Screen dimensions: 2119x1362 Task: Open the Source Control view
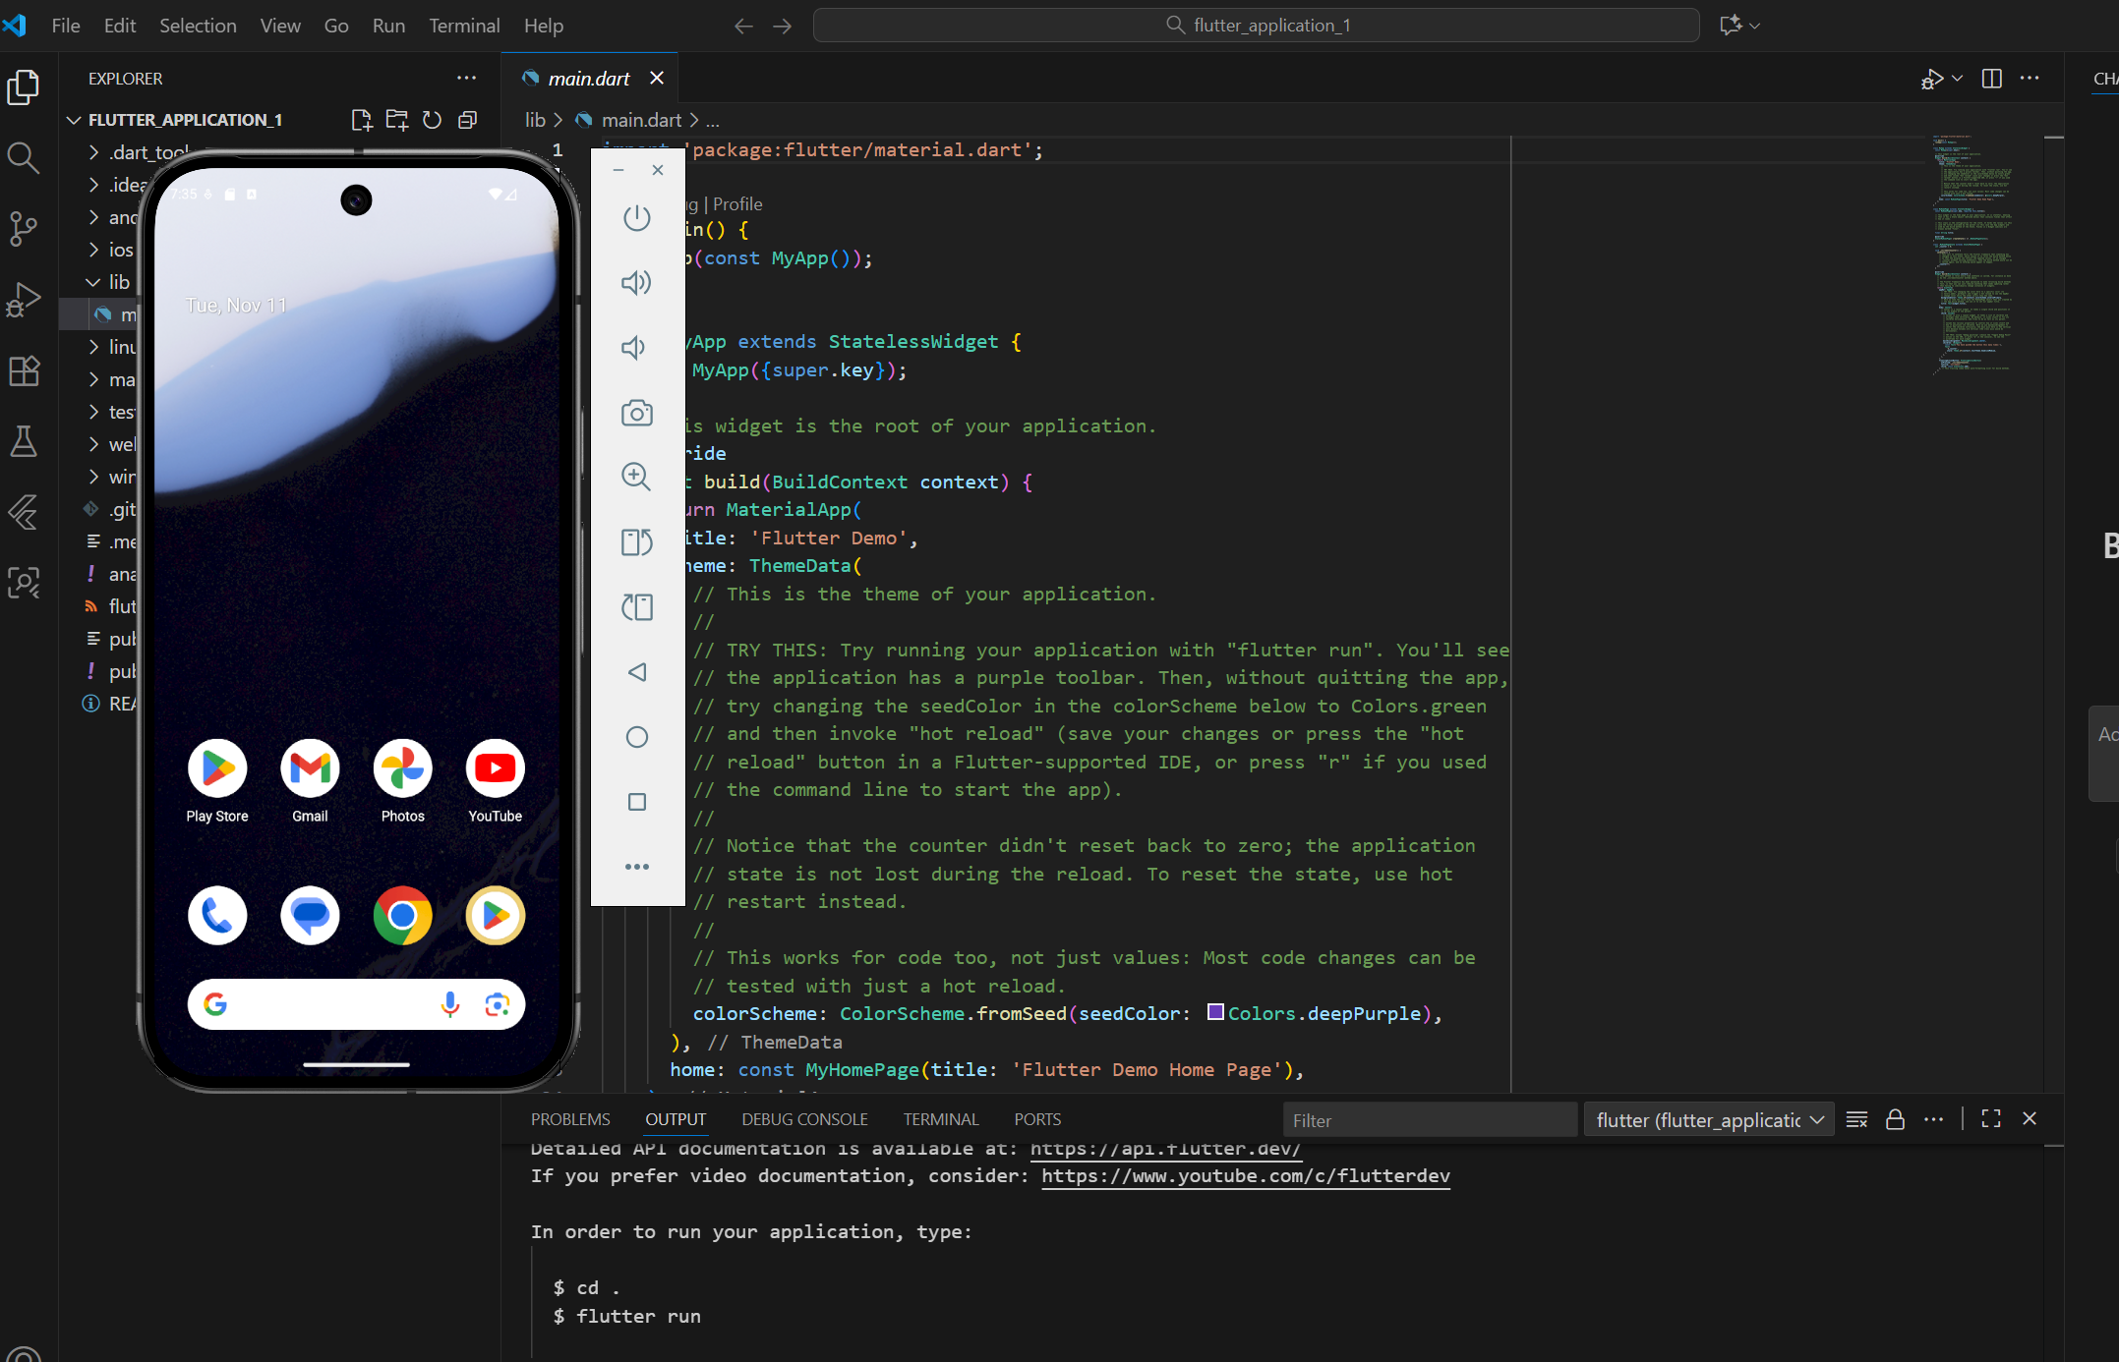[24, 228]
